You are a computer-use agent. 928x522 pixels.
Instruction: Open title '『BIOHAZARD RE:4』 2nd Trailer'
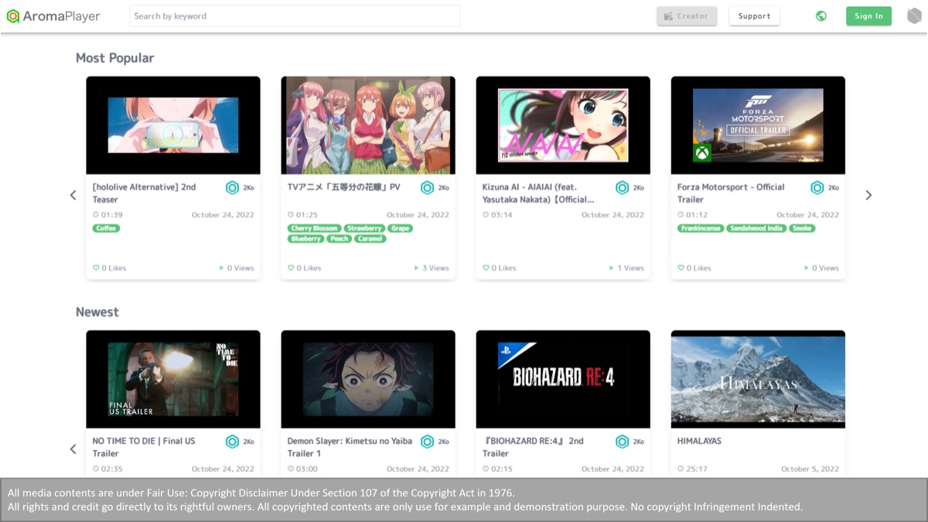[x=533, y=447]
